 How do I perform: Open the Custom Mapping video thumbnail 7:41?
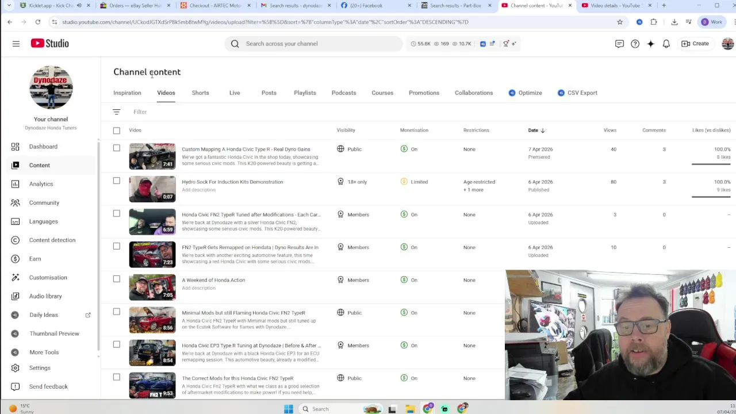152,156
